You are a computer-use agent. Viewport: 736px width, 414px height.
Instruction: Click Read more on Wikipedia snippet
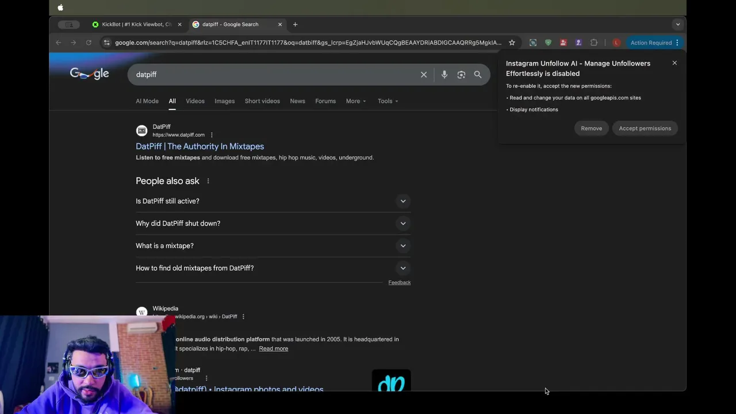[273, 348]
